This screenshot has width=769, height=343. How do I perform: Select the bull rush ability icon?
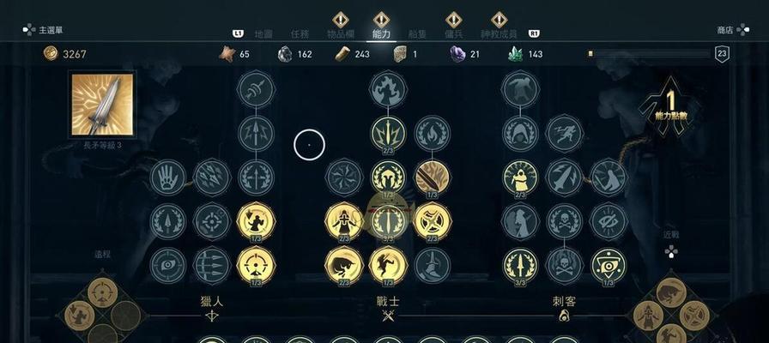[344, 265]
